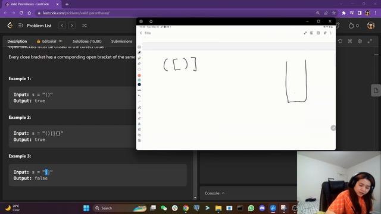This screenshot has width=381, height=214.
Task: Undo the last stroke in notes app
Action: (x=139, y=96)
